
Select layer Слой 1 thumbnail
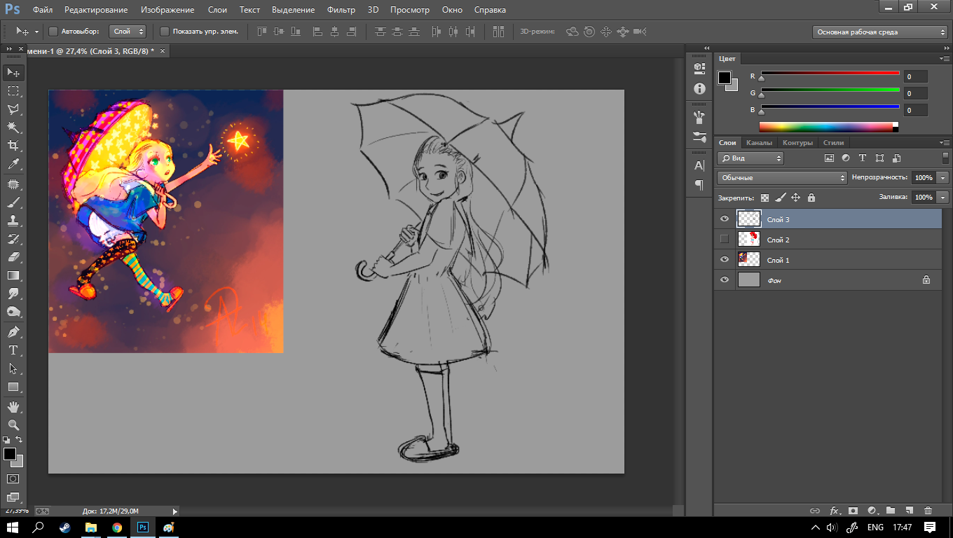coord(749,260)
